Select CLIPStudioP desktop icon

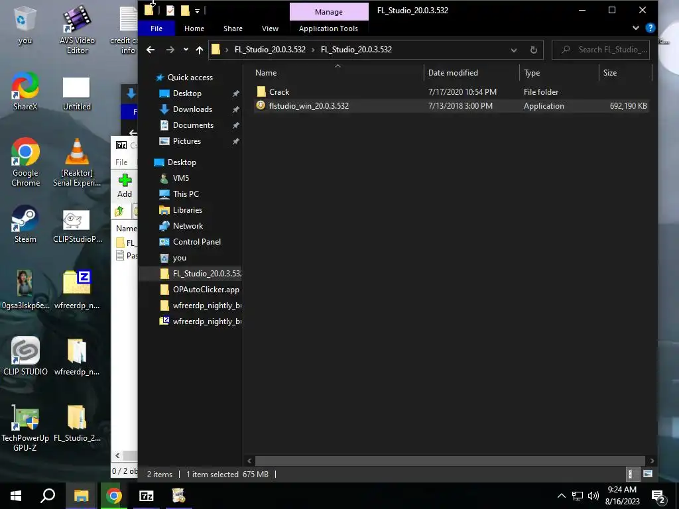tap(78, 227)
